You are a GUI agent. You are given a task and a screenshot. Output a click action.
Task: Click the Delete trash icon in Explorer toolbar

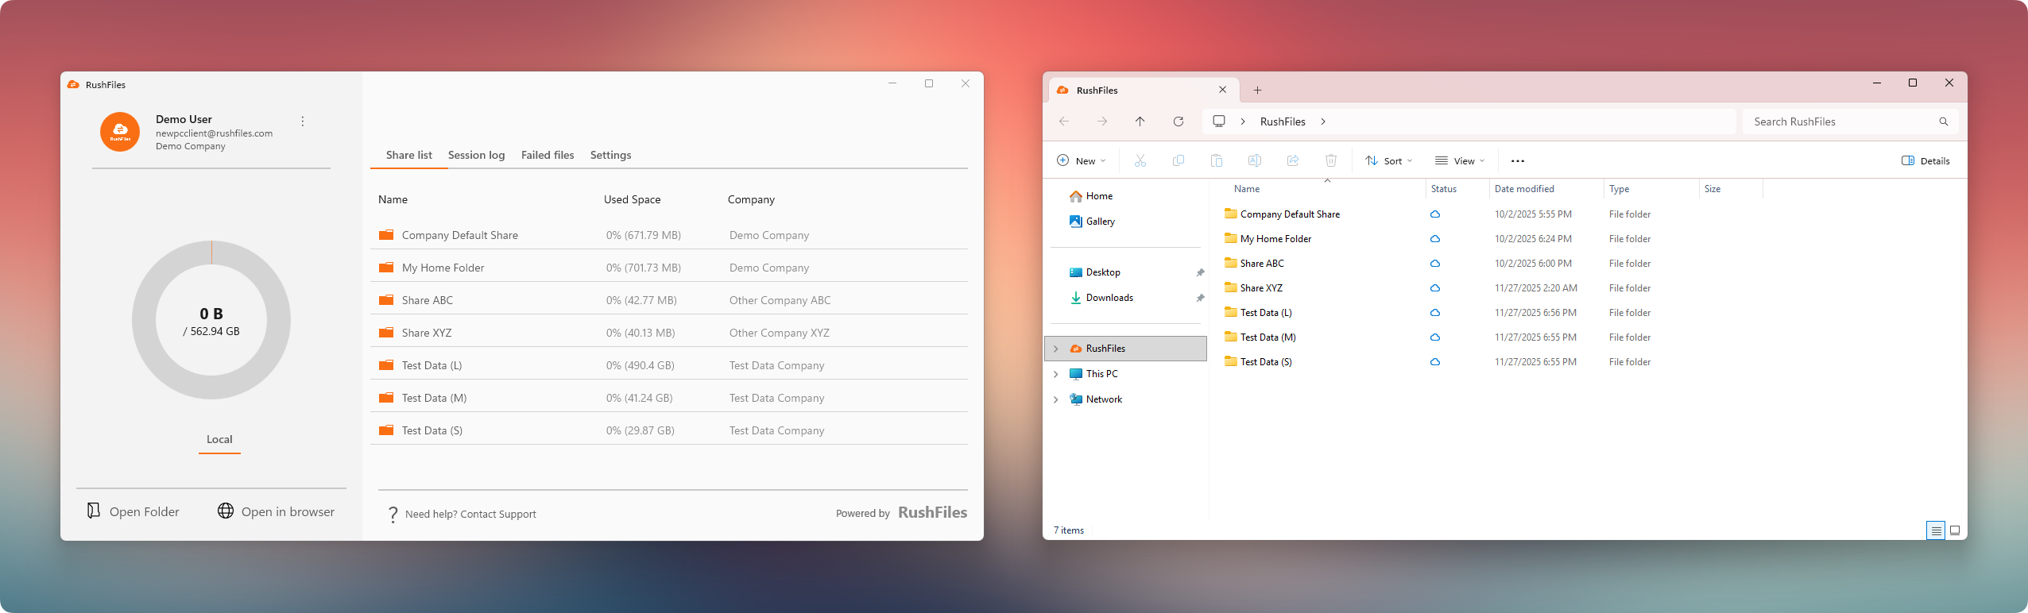click(1331, 160)
